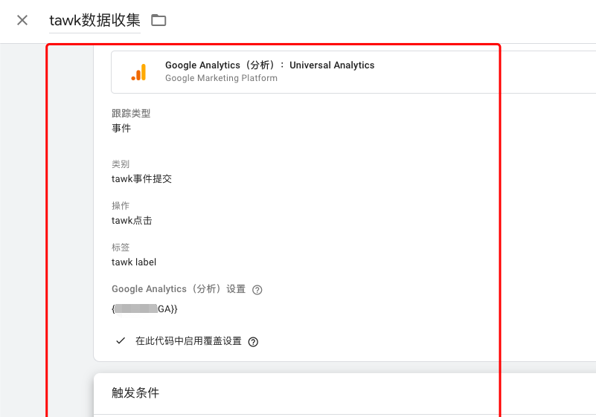Open the folder icon beside the tag name
596x417 pixels.
[158, 20]
